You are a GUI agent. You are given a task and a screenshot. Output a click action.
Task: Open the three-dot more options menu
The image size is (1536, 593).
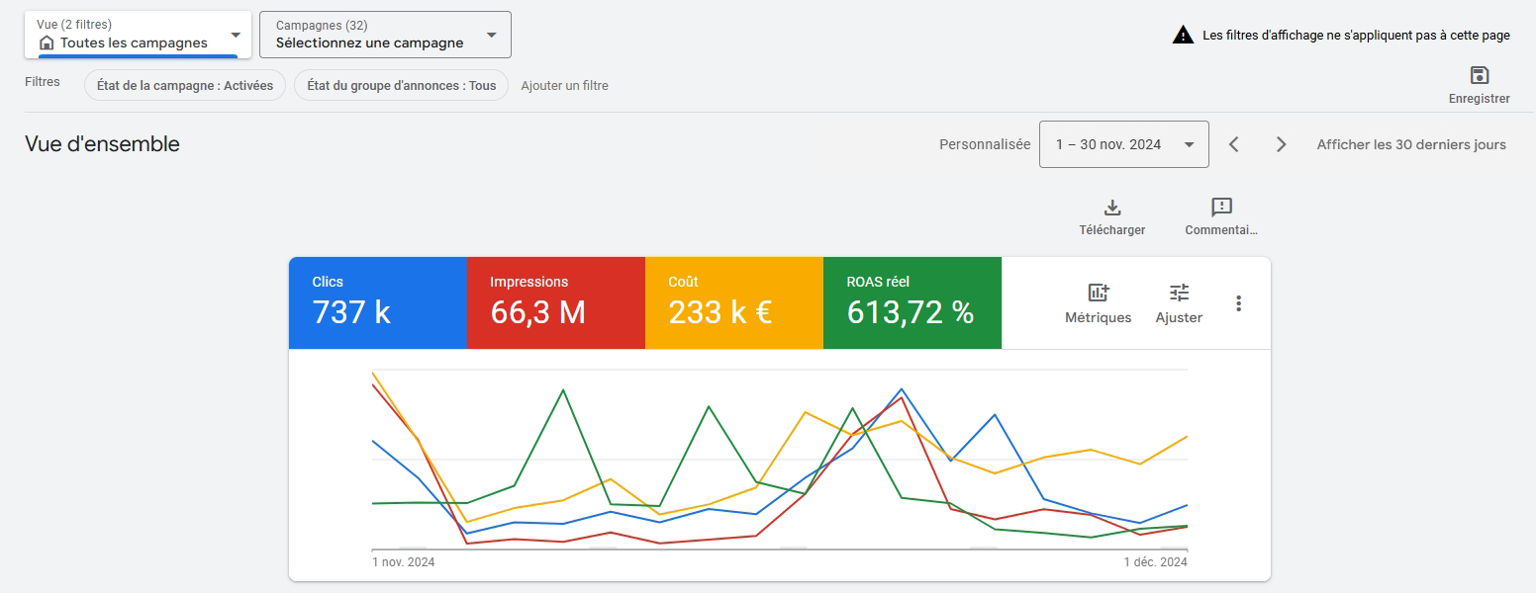1238,303
